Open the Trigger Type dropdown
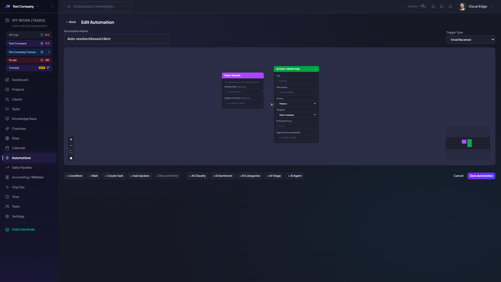501x282 pixels. [x=471, y=40]
